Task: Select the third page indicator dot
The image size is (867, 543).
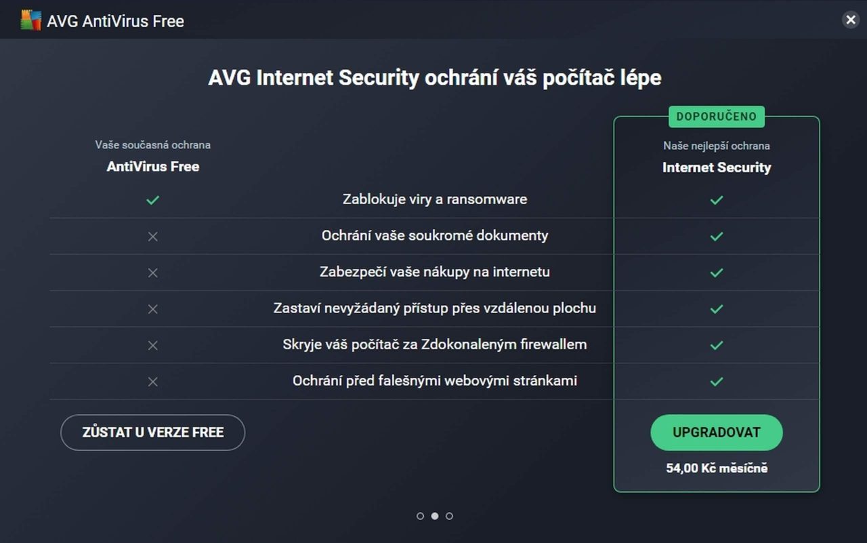Action: click(x=449, y=516)
